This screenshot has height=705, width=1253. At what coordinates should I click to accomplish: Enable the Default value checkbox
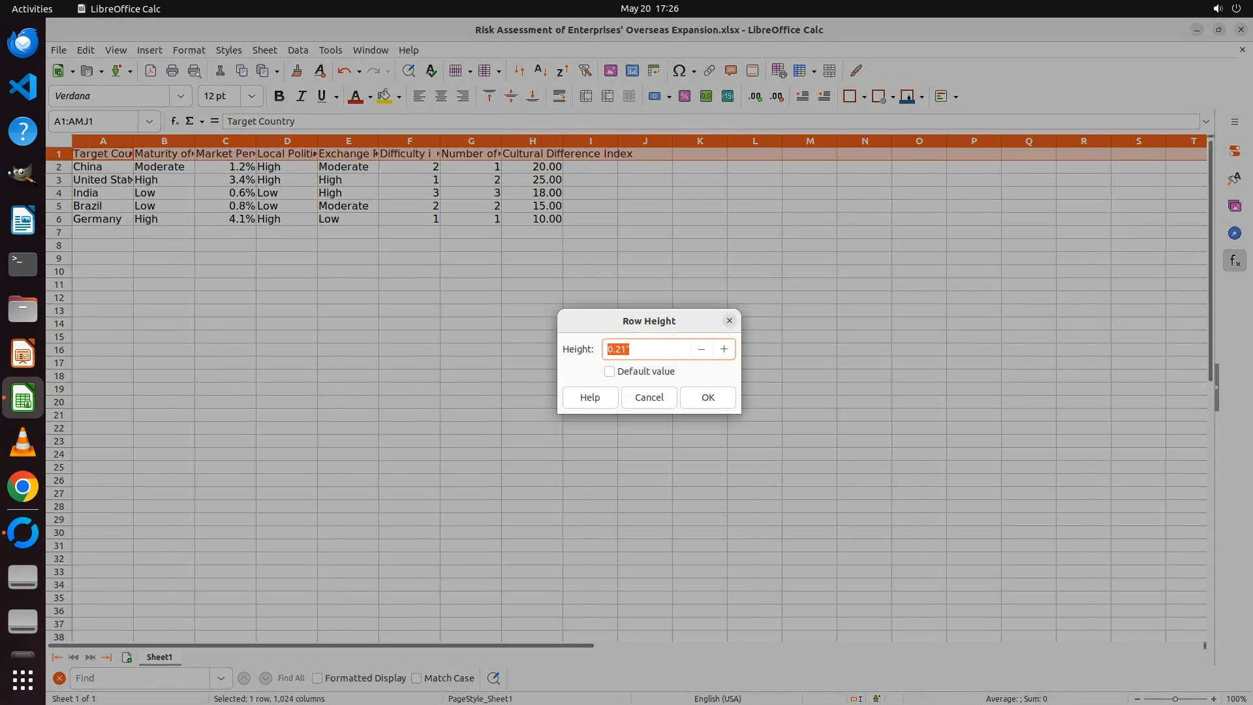(x=610, y=371)
